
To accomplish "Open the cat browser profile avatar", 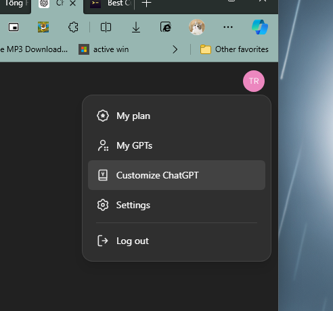I will 197,27.
